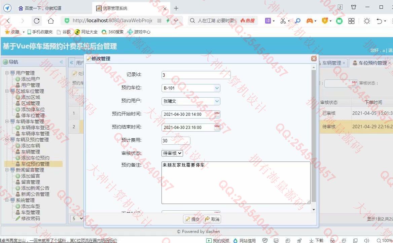Screen dimensions: 393x243
Task: Switch to the 车辆管理 tab
Action: [332, 63]
